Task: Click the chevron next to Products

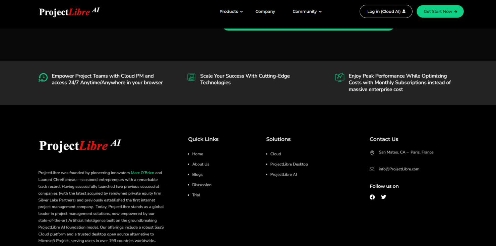Action: [x=242, y=12]
